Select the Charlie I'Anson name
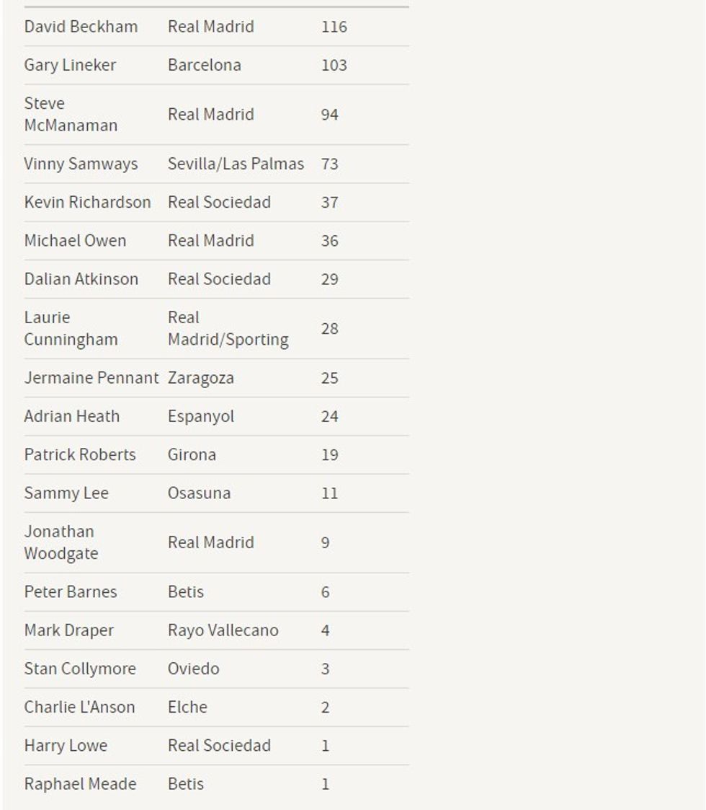This screenshot has width=706, height=810. (79, 708)
